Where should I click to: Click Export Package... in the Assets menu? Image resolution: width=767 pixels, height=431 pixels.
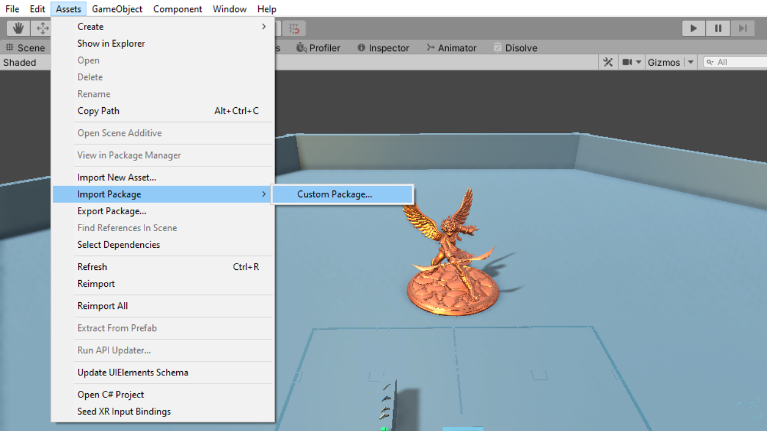pos(113,211)
